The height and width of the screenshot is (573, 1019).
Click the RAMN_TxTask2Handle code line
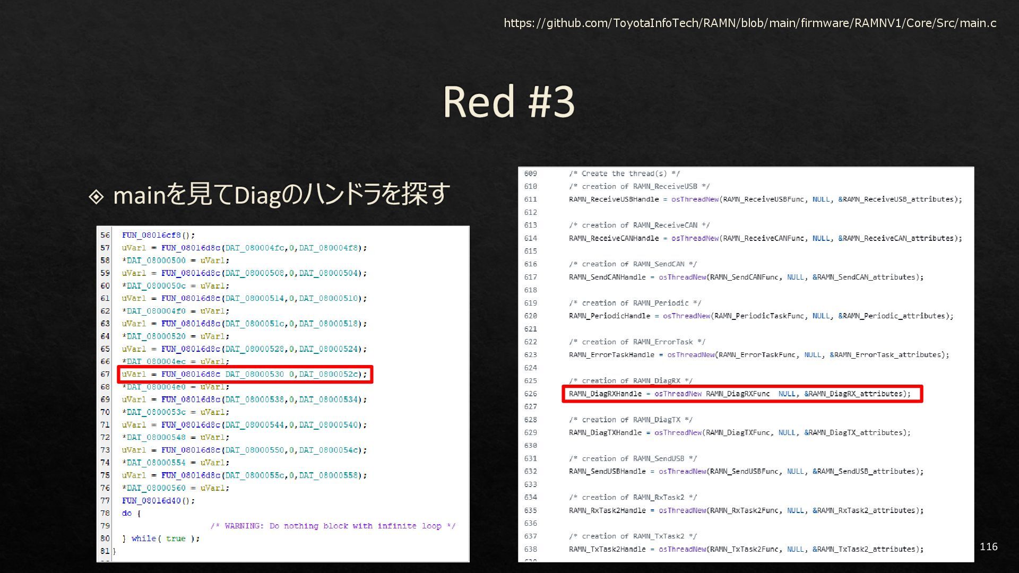tap(746, 549)
